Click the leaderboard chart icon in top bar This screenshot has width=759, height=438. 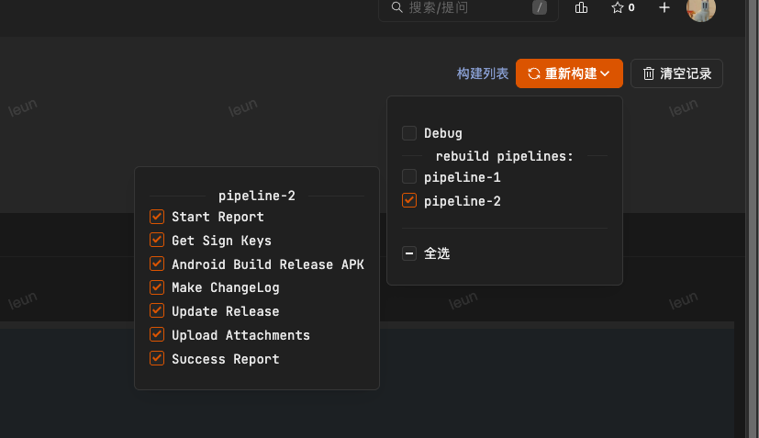click(581, 7)
